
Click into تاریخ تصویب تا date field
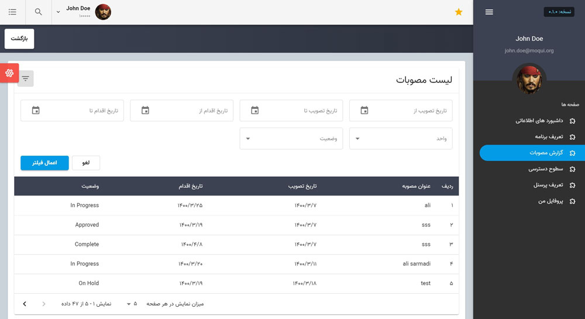tap(291, 111)
